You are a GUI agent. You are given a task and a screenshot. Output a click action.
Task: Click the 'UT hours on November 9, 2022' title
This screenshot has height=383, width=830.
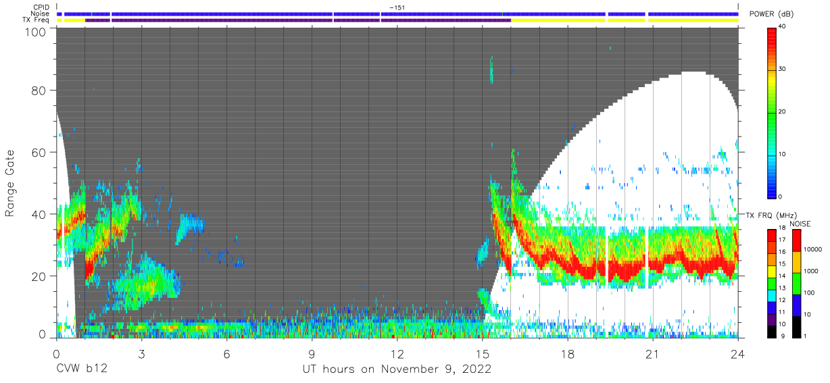click(x=397, y=369)
